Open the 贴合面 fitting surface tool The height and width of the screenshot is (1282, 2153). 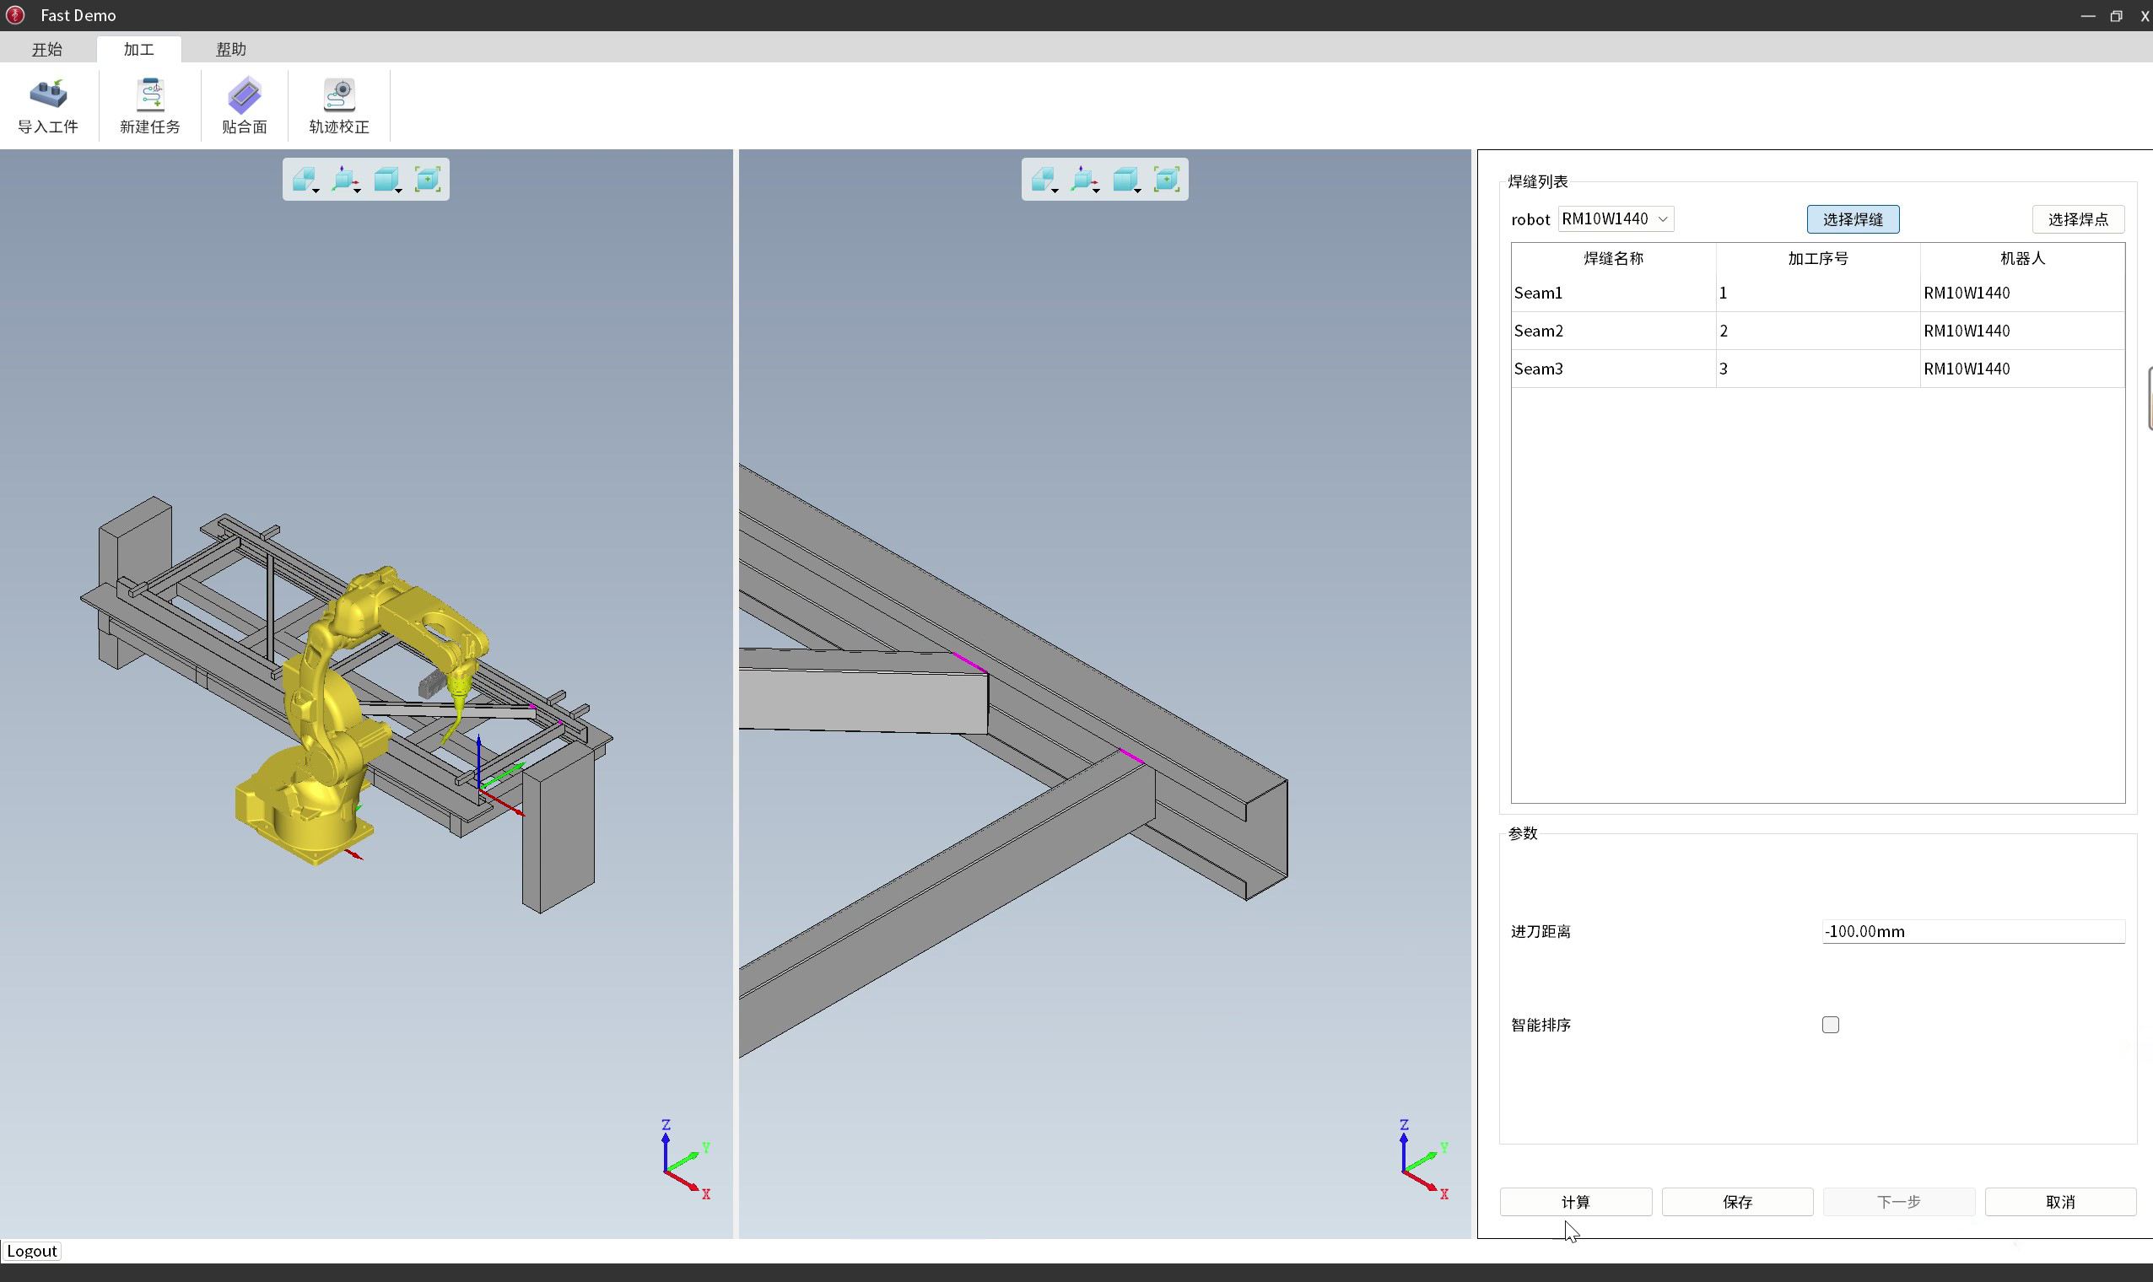[245, 105]
